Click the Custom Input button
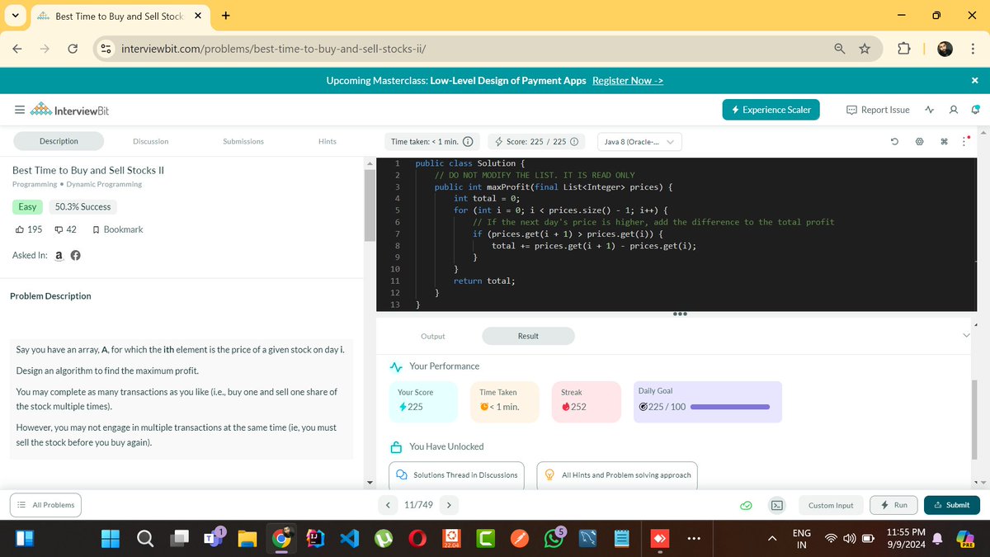990x557 pixels. coord(831,505)
